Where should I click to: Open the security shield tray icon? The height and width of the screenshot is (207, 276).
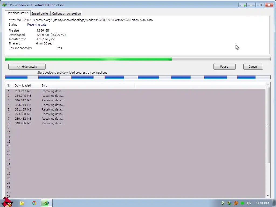223,203
